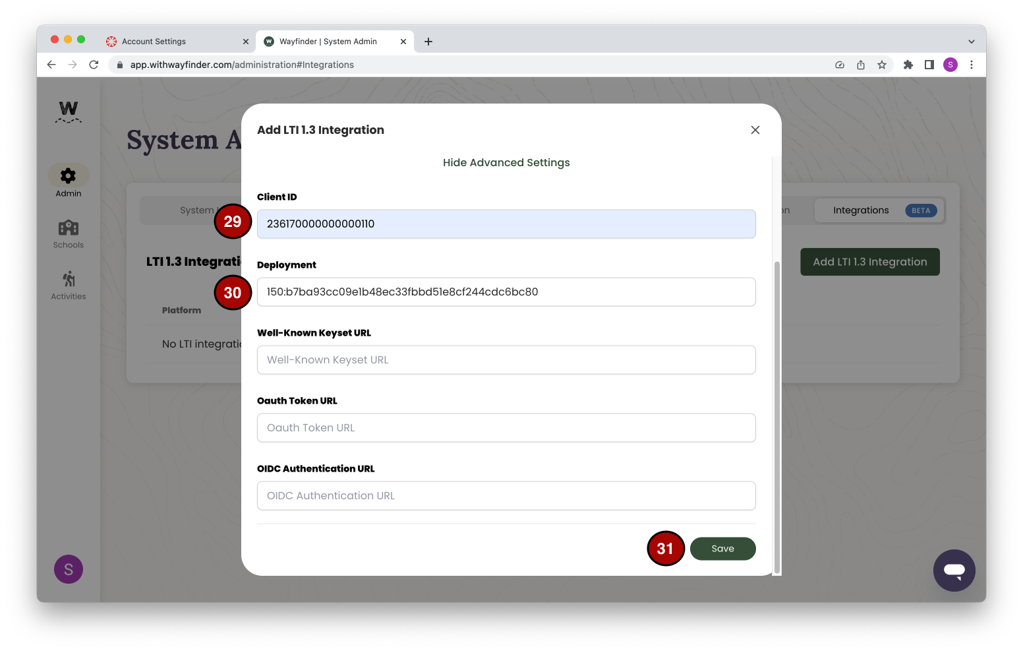This screenshot has width=1023, height=651.
Task: Click the Oauth Token URL field
Action: point(506,427)
